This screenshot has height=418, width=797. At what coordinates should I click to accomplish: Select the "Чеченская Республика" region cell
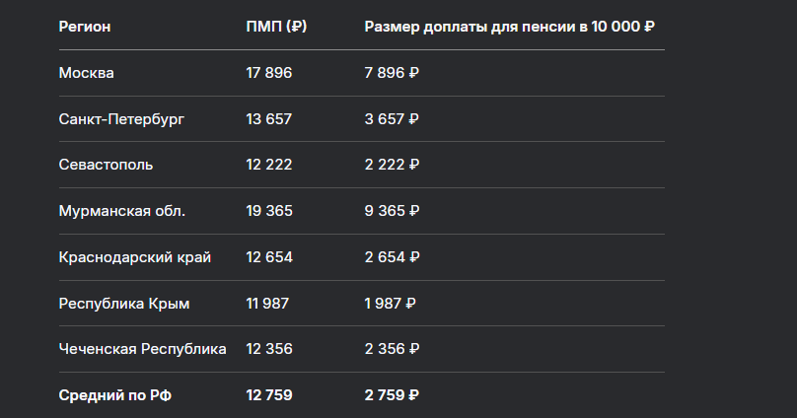click(x=142, y=349)
